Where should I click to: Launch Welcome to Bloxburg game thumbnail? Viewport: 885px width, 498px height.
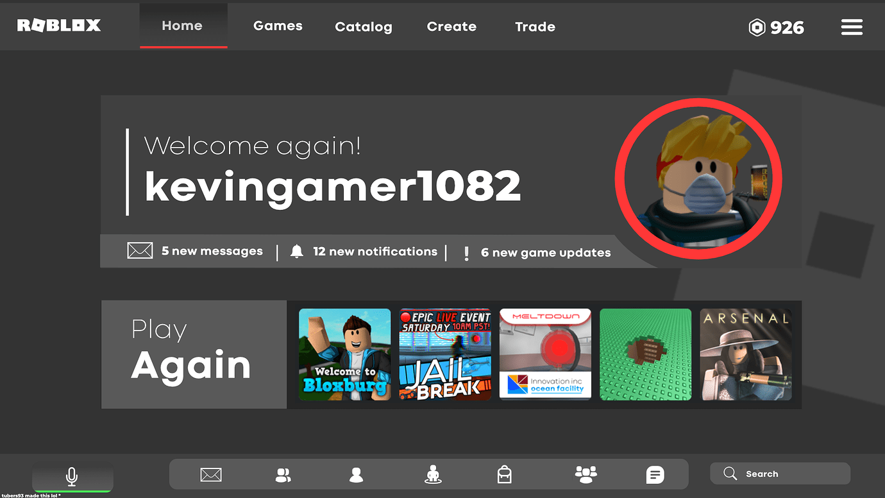(345, 354)
